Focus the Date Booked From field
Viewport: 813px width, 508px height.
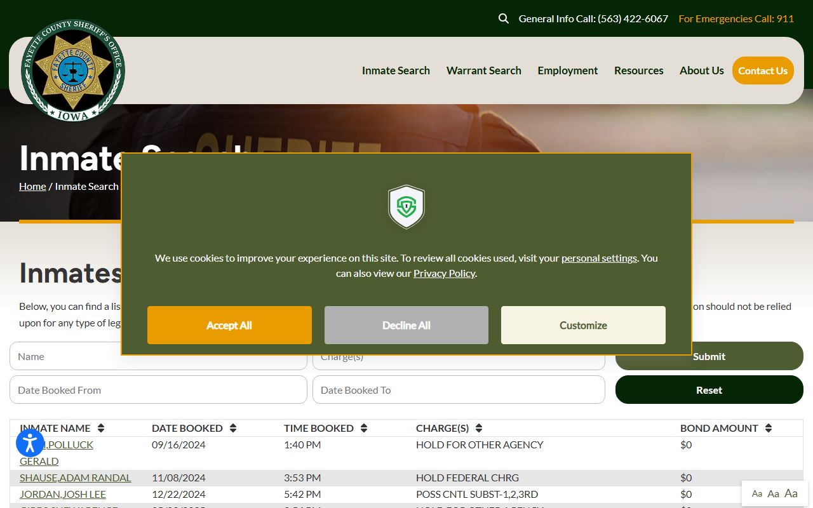[x=158, y=390]
